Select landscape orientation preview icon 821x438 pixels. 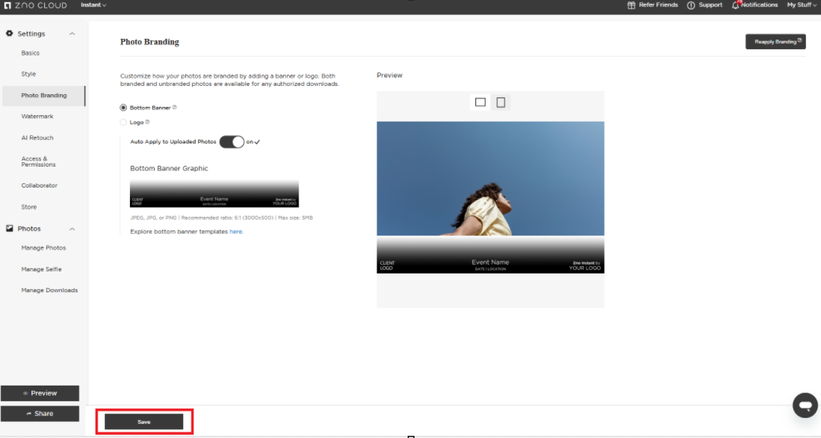point(480,102)
